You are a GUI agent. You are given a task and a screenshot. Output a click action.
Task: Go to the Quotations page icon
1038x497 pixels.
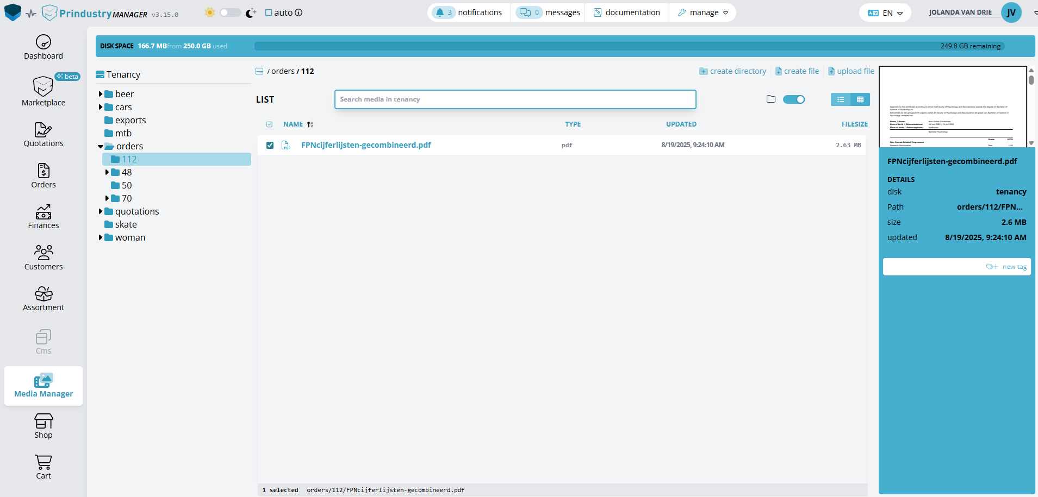point(43,130)
